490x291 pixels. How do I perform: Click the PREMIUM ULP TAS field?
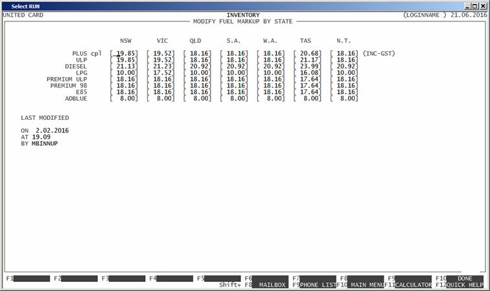(x=307, y=79)
